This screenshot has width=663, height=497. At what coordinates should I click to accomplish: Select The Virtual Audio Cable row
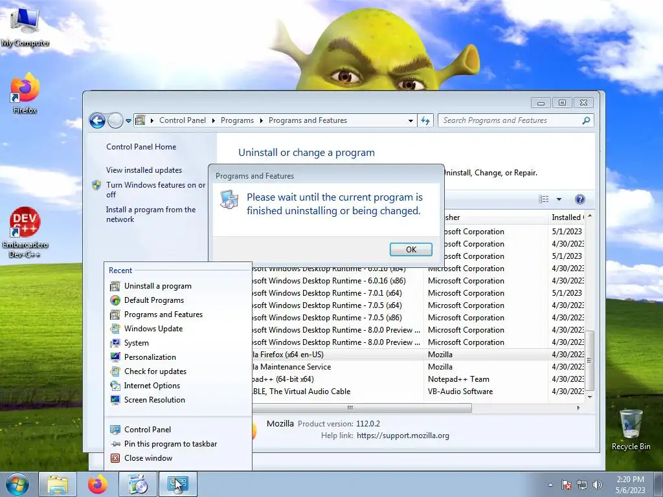418,392
